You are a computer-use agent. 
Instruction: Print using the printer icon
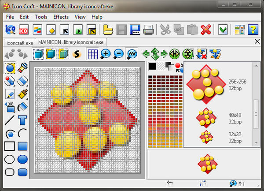(x=149, y=30)
